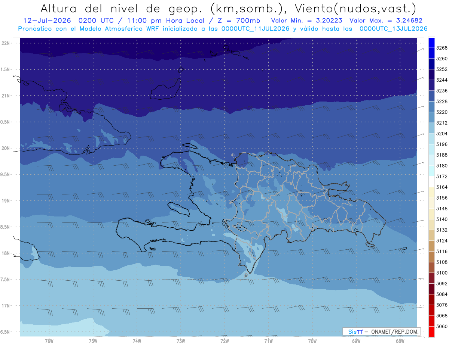The height and width of the screenshot is (346, 449).
Task: Click the valid-until time '0000UTC_13JUL2026'
Action: point(393,28)
